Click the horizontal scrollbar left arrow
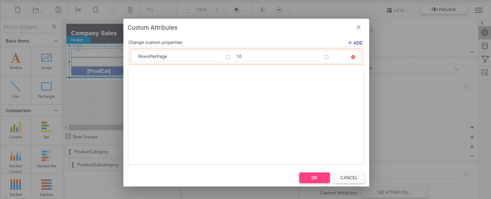This screenshot has height=199, width=491. tap(66, 127)
